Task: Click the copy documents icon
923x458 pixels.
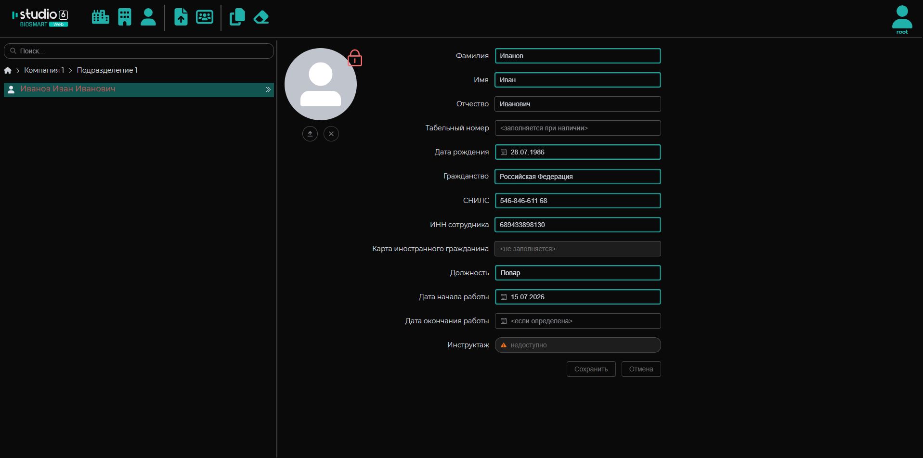Action: point(237,17)
